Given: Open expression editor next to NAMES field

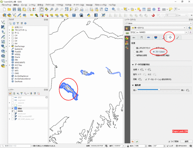Looking at the screenshot, I should tap(191, 32).
